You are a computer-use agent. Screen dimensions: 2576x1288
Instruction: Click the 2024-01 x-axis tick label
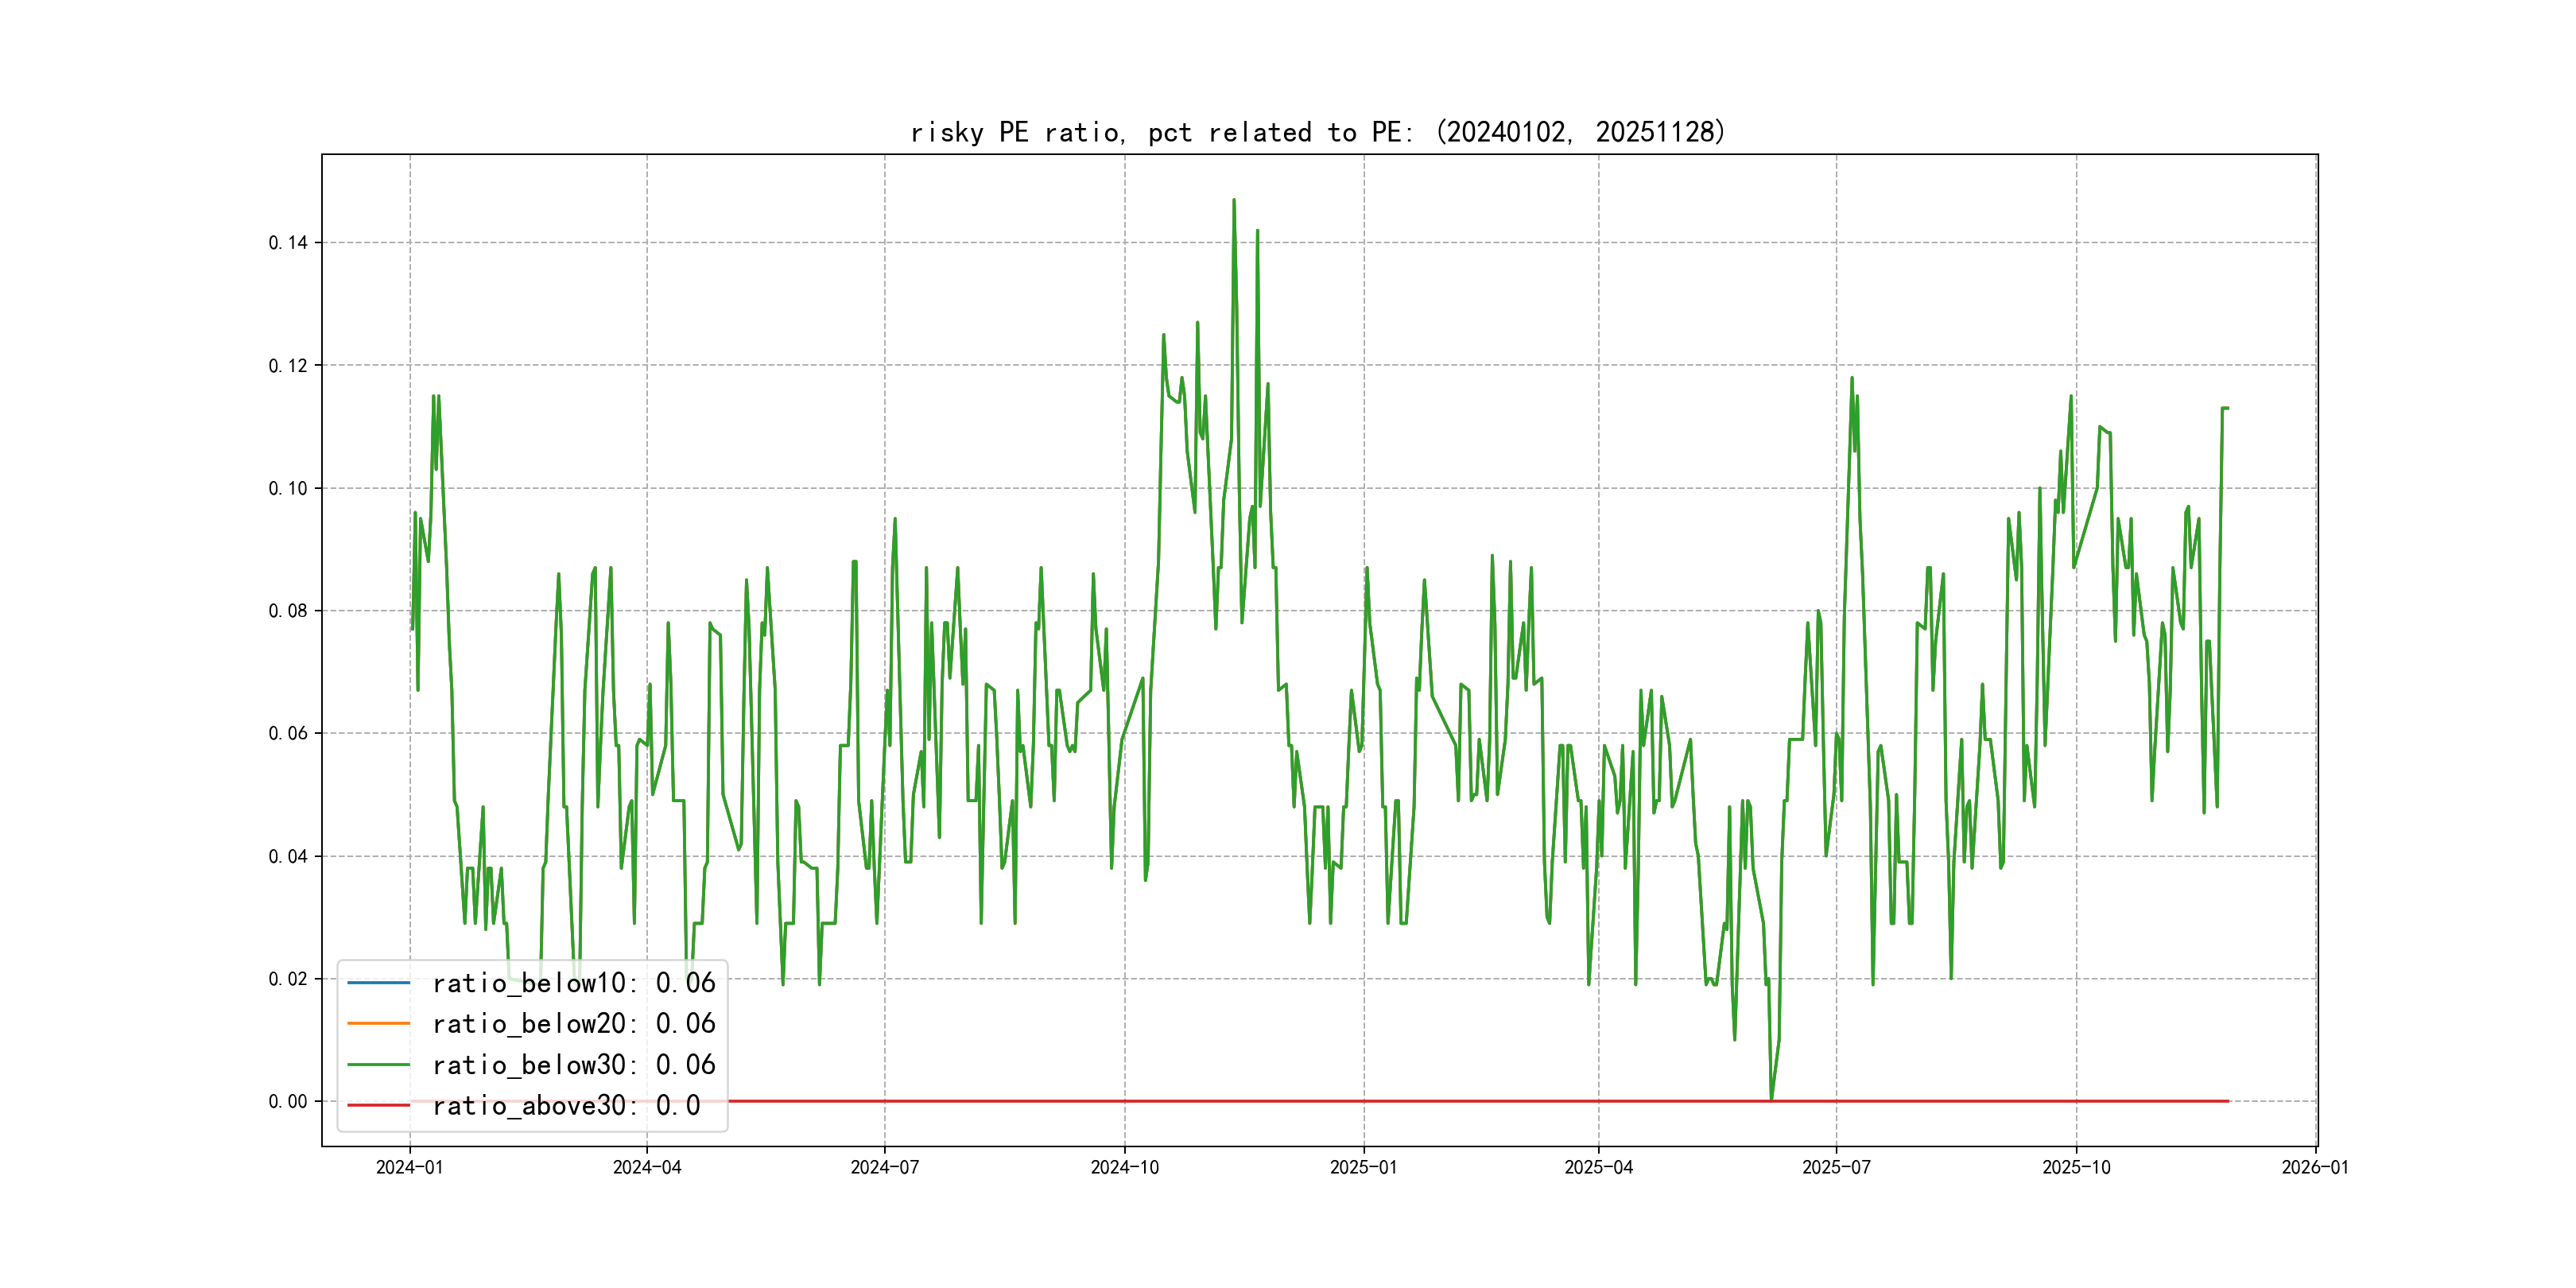409,1167
